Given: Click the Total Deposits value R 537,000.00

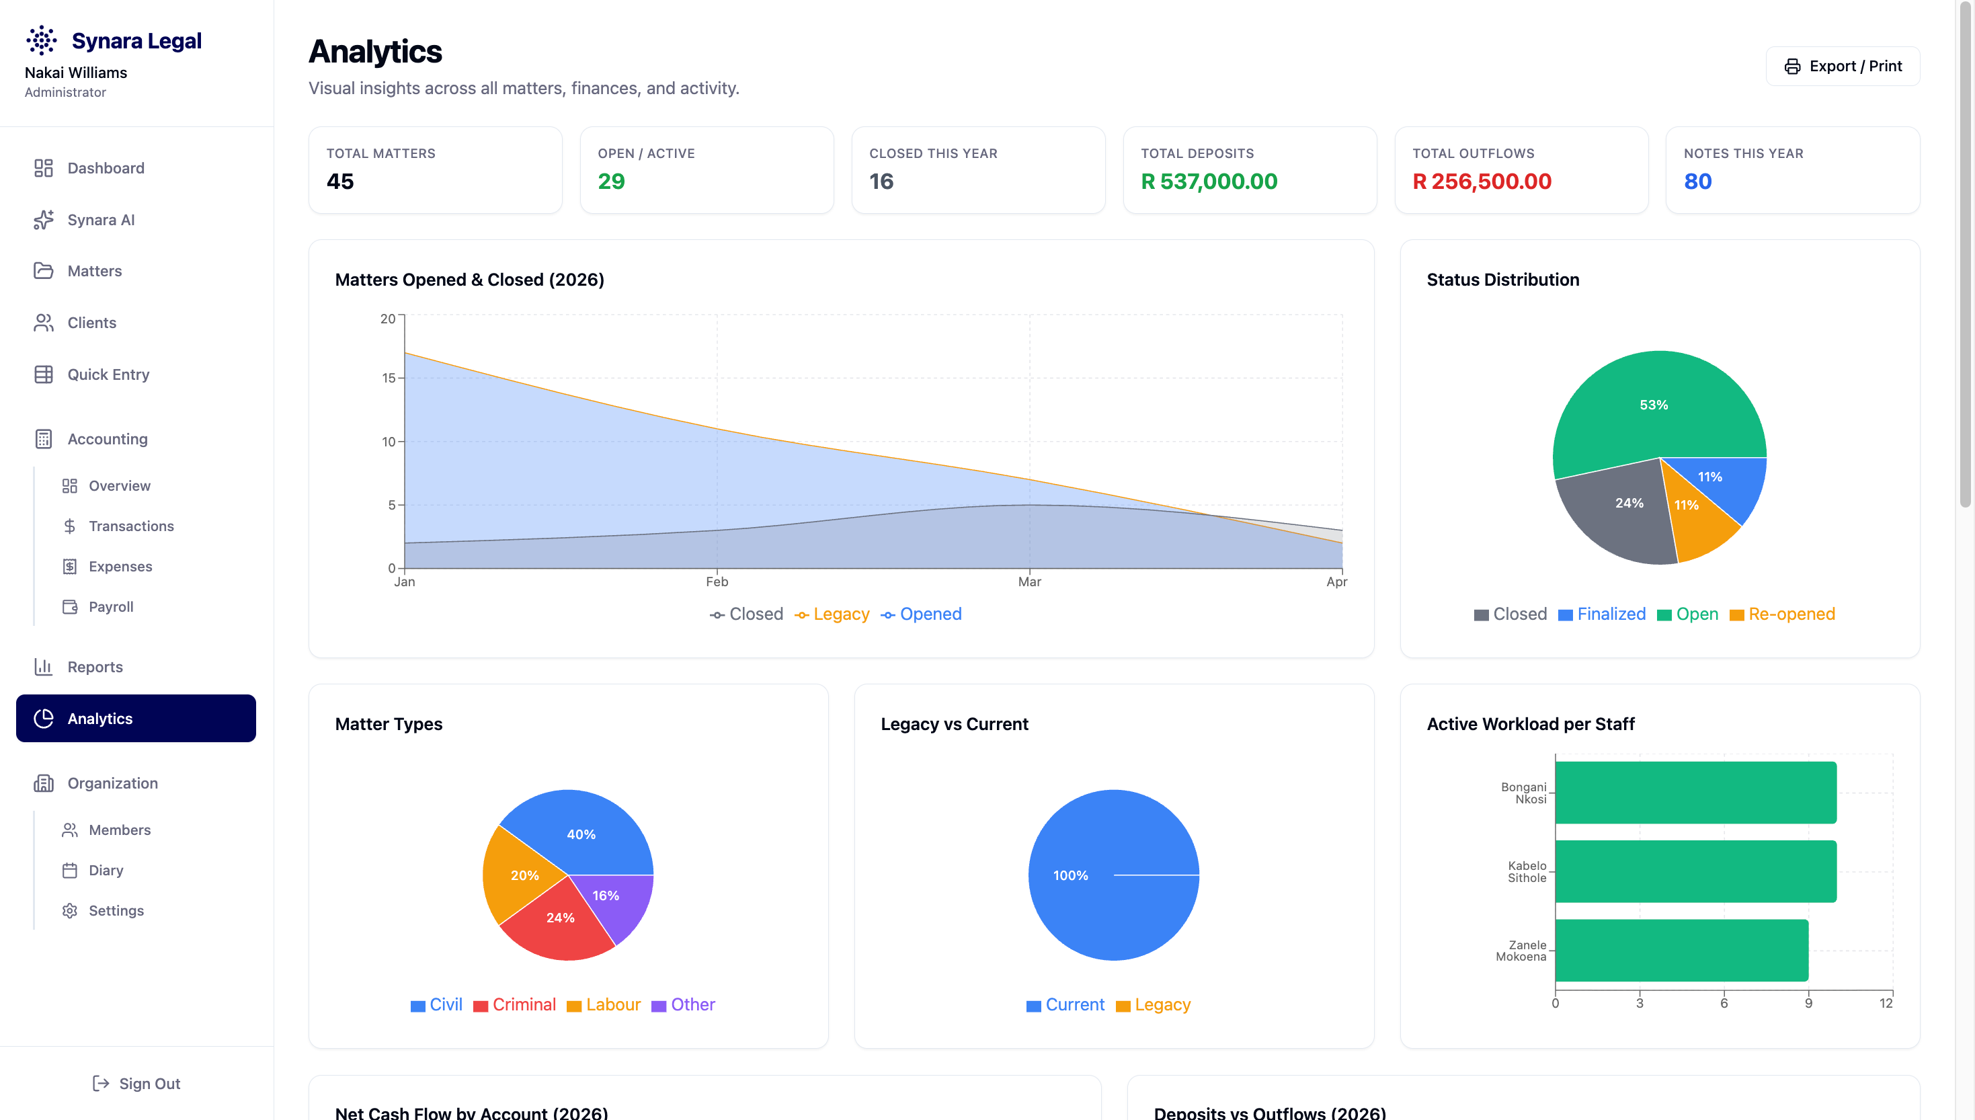Looking at the screenshot, I should point(1209,182).
